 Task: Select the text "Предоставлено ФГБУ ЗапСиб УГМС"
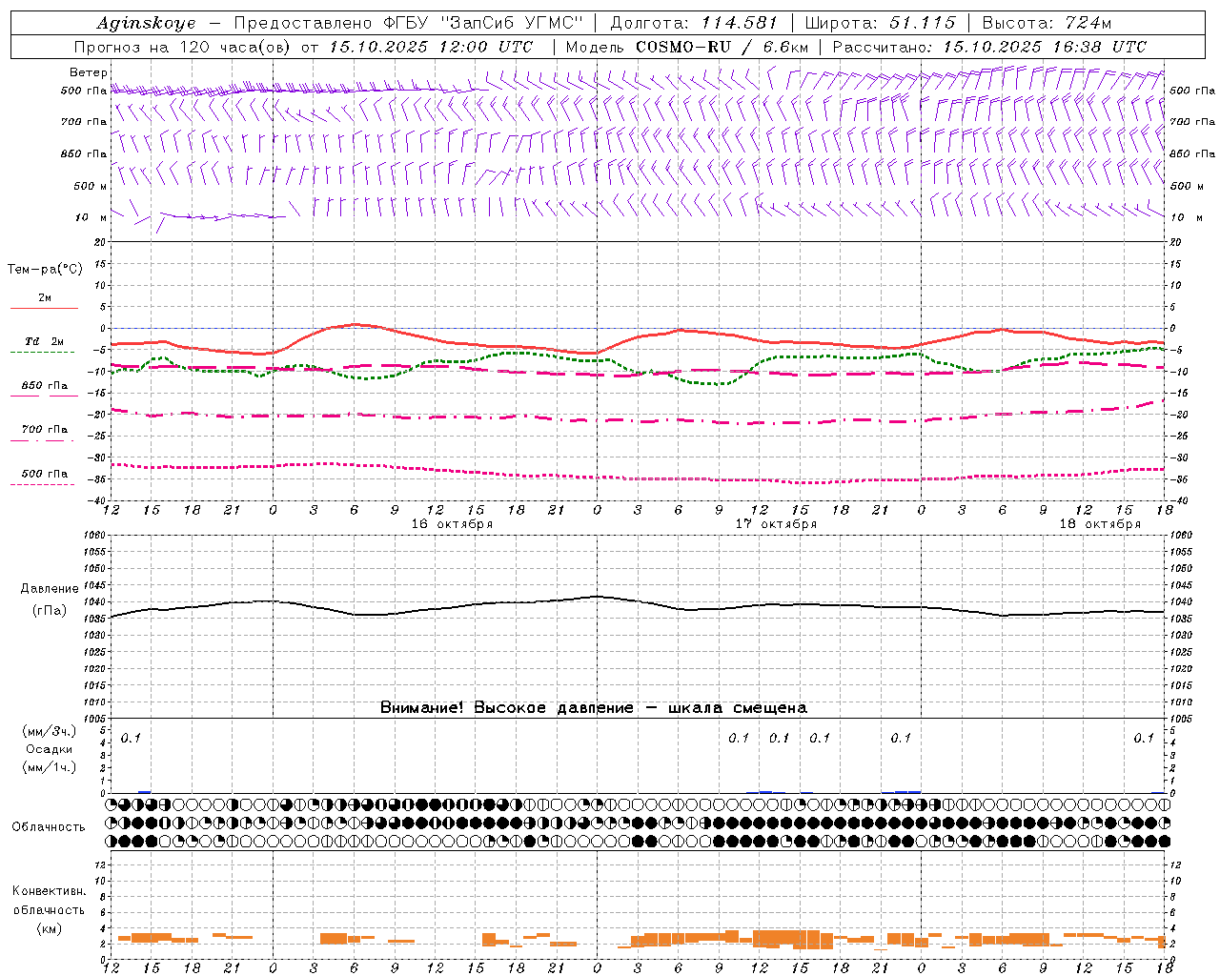coord(408,23)
